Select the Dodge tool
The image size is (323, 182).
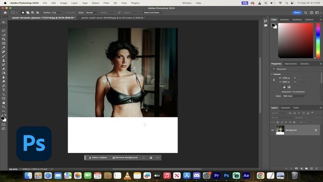pos(4,81)
